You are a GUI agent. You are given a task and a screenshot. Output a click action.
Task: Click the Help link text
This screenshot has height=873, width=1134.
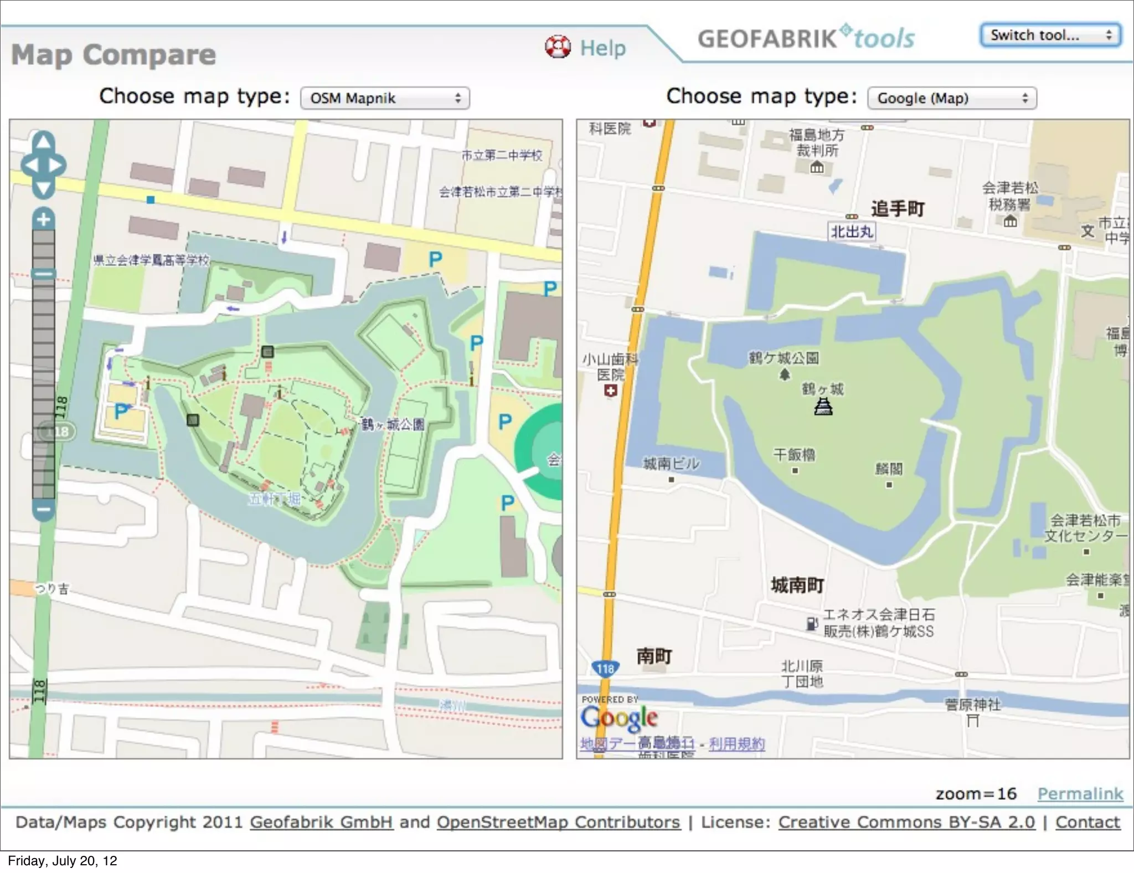(602, 48)
